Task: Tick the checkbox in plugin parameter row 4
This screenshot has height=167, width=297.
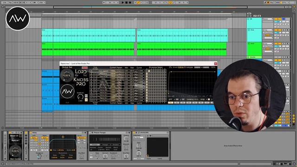Action: [x=136, y=79]
